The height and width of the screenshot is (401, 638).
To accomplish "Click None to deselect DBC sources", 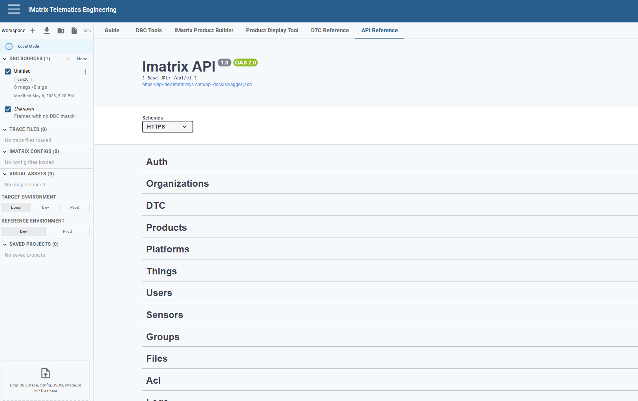I will coord(82,59).
